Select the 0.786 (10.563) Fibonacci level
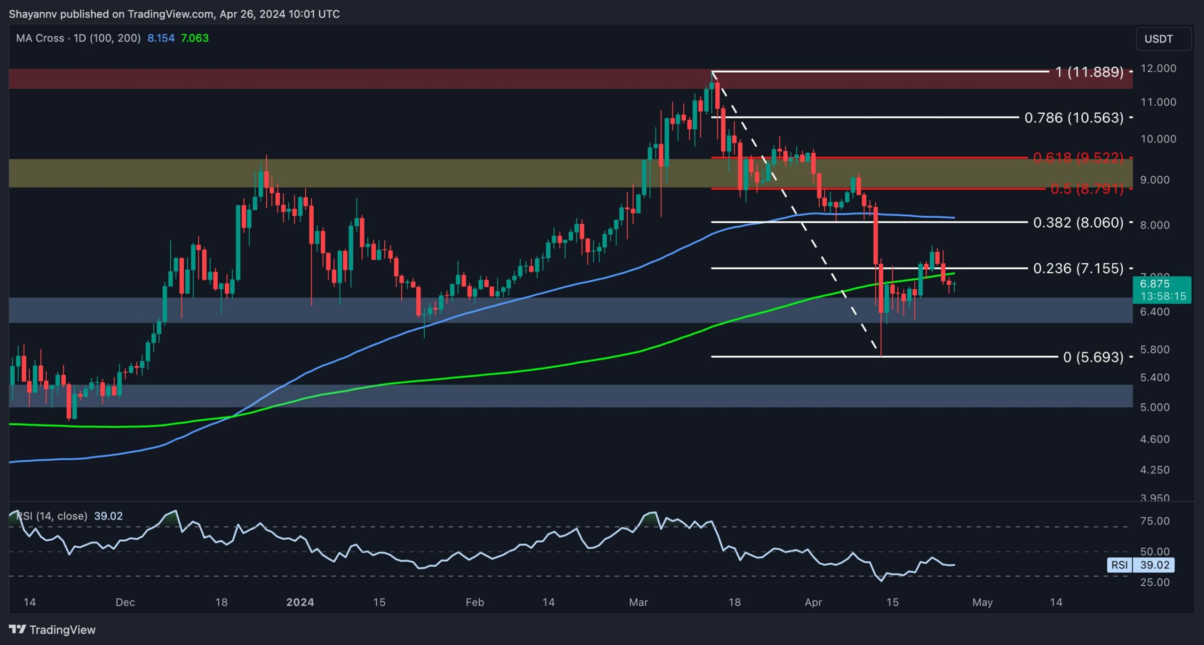 (x=1074, y=118)
